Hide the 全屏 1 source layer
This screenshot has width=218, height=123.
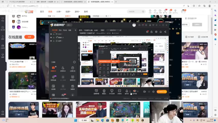(x=51, y=41)
